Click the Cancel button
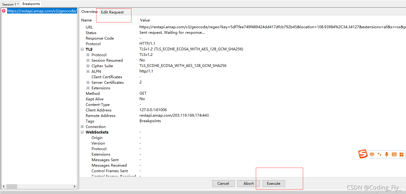The width and height of the screenshot is (406, 194). pyautogui.click(x=223, y=184)
